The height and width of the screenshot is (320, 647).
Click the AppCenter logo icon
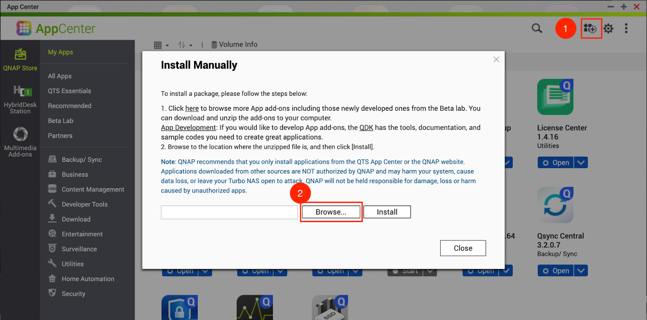(24, 28)
